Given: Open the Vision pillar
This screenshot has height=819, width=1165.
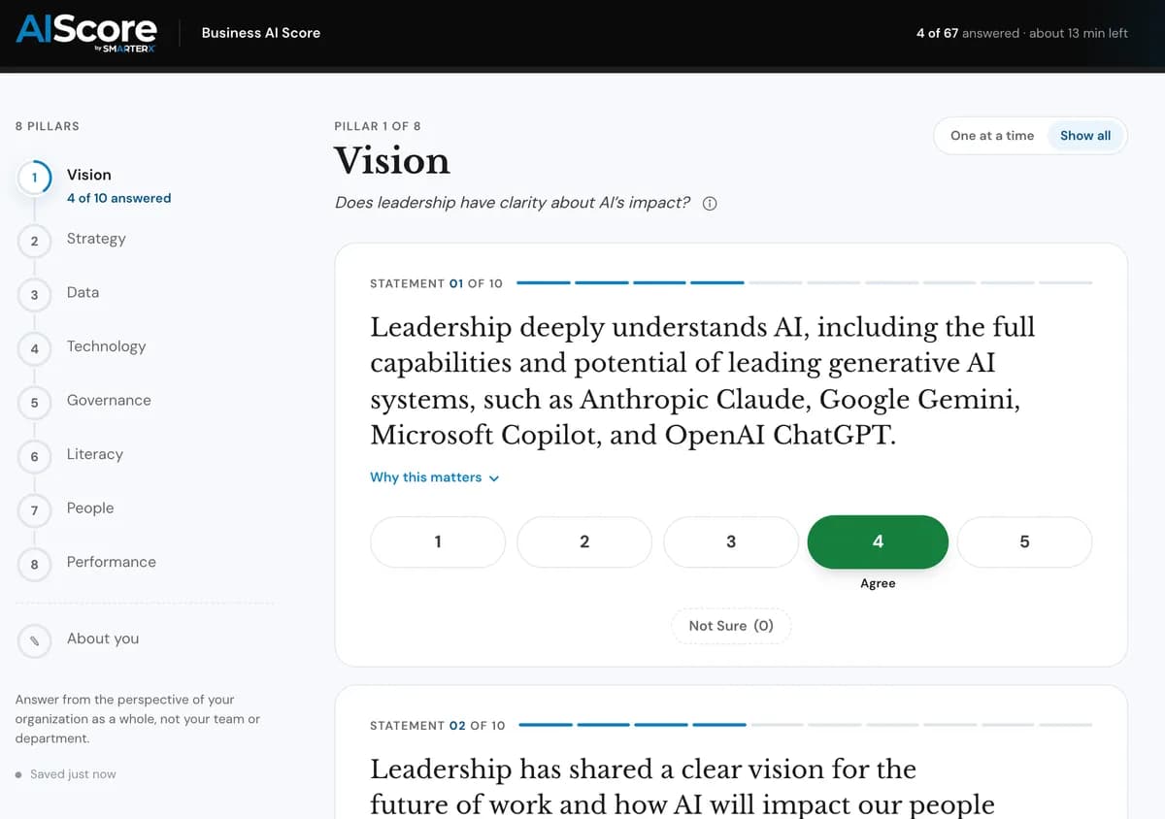Looking at the screenshot, I should pos(89,175).
